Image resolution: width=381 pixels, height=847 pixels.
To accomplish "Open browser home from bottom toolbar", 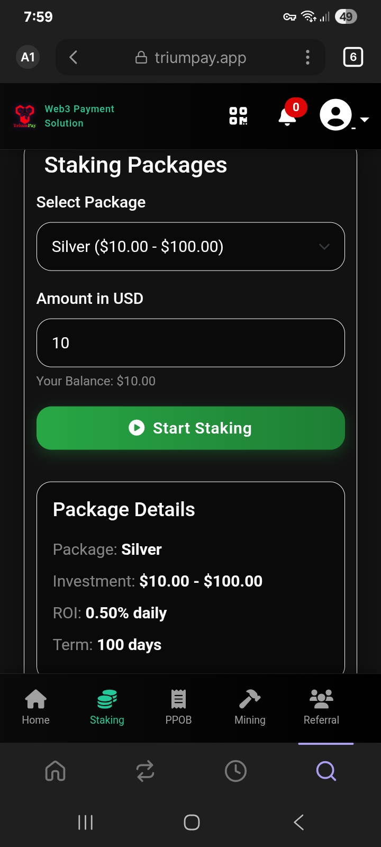I will tap(56, 771).
